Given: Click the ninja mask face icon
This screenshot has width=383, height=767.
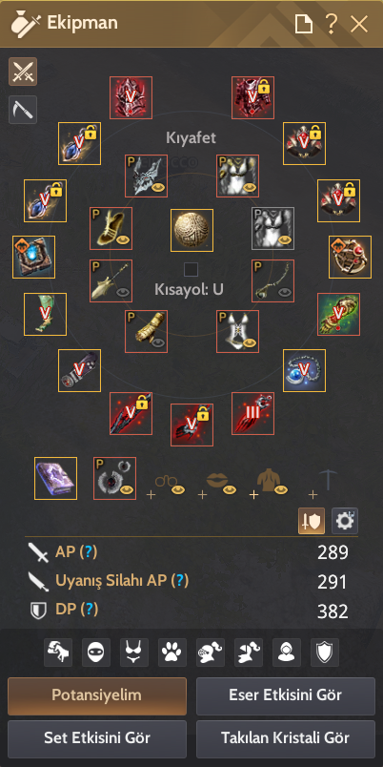Looking at the screenshot, I should point(95,653).
